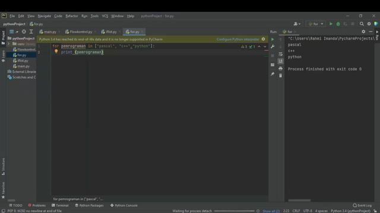This screenshot has width=380, height=213.
Task: Open the Event Log
Action: (x=362, y=205)
